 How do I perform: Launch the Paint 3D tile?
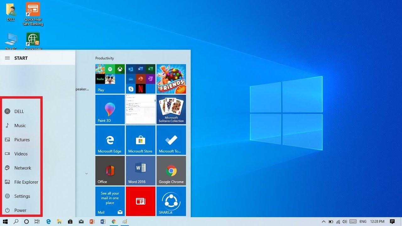pos(110,109)
